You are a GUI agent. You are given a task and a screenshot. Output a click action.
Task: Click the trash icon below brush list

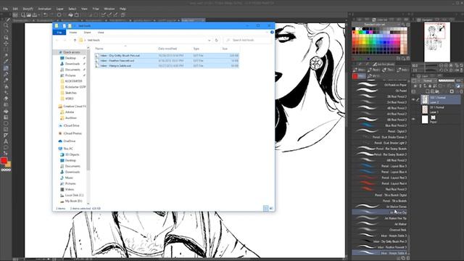pyautogui.click(x=407, y=258)
